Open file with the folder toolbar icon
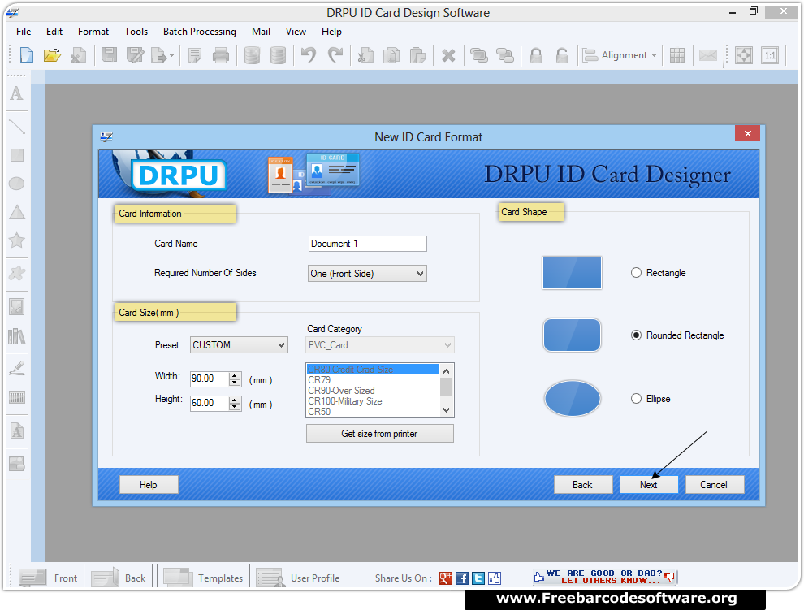Screen dimensions: 804x610 pyautogui.click(x=52, y=55)
